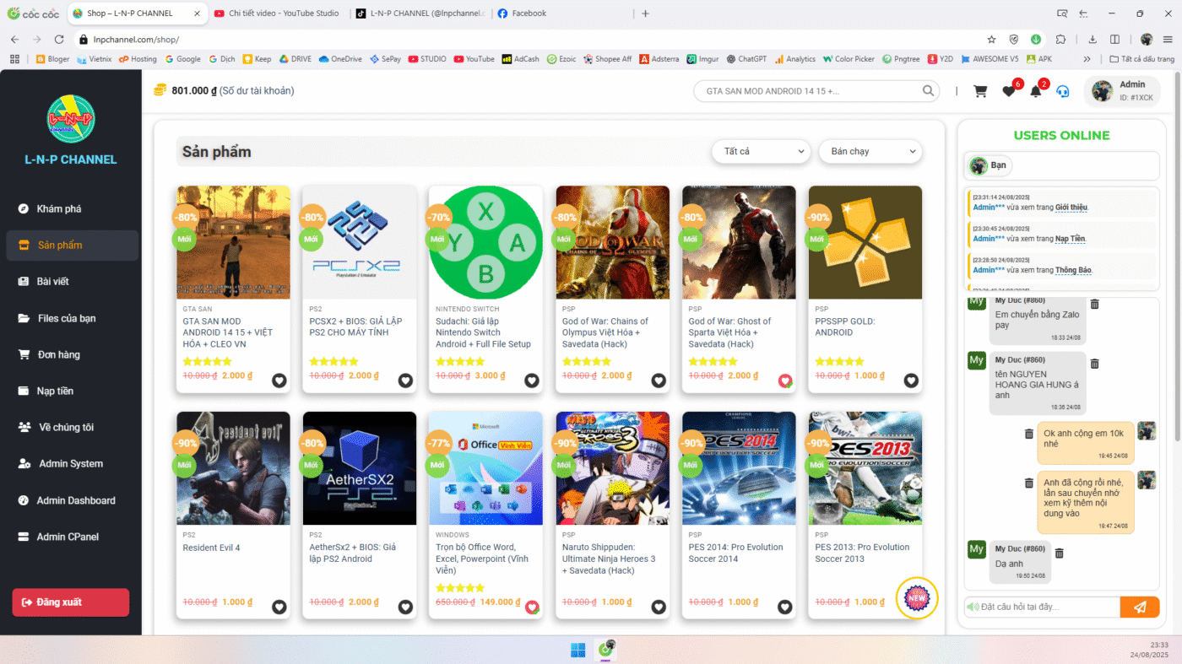Viewport: 1182px width, 664px height.
Task: Toggle favorite heart on PPSSPP GOLD
Action: tap(911, 381)
